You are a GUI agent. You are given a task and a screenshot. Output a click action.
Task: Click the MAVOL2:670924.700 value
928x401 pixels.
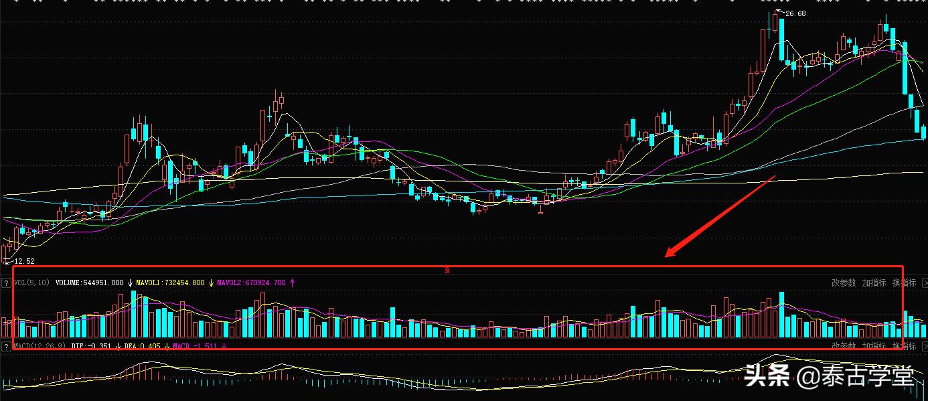pos(251,283)
